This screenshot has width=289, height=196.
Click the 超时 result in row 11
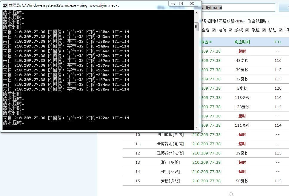[242, 144]
